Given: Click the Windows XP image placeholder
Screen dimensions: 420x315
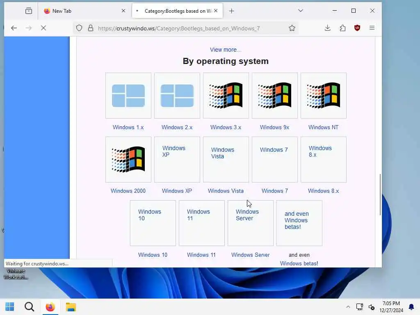Looking at the screenshot, I should click(x=177, y=160).
